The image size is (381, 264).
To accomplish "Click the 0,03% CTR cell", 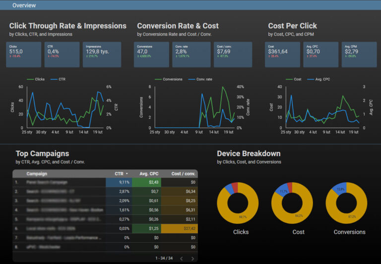I will click(119, 228).
